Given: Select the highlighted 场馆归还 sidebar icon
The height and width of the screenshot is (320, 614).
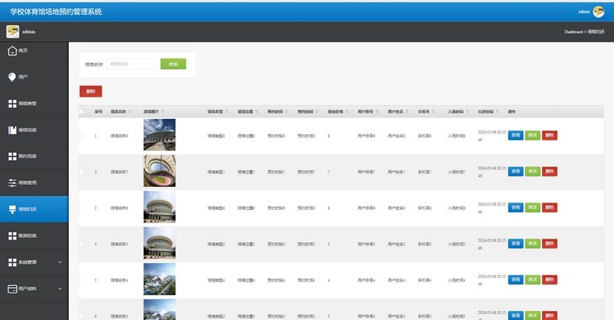Looking at the screenshot, I should coord(13,209).
